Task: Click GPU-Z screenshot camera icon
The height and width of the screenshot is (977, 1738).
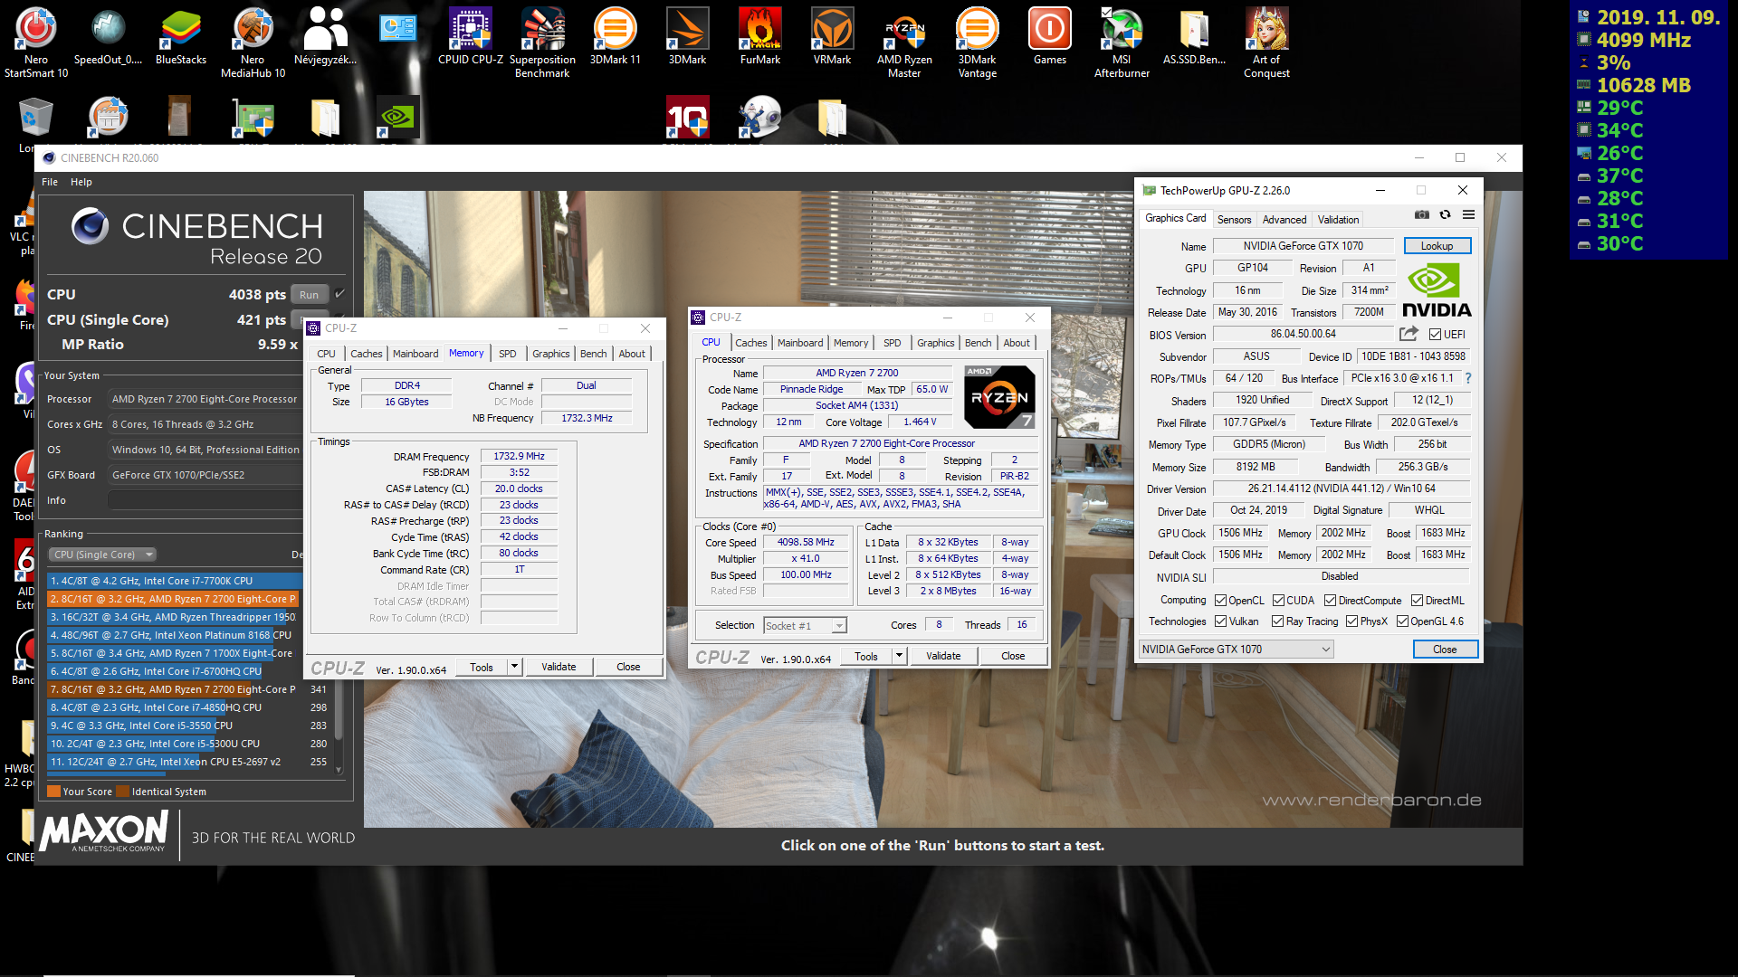Action: [x=1422, y=215]
